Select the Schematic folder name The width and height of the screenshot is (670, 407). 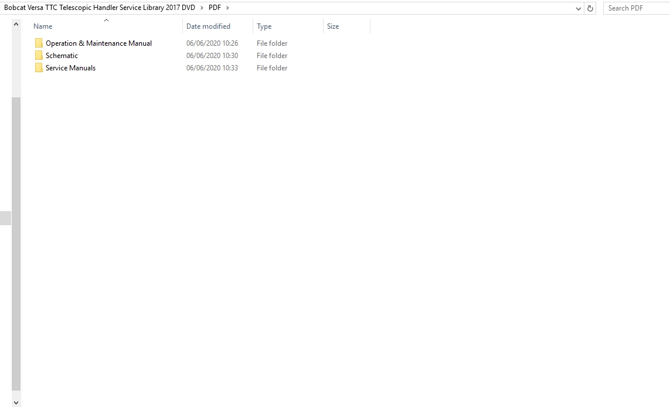point(62,56)
